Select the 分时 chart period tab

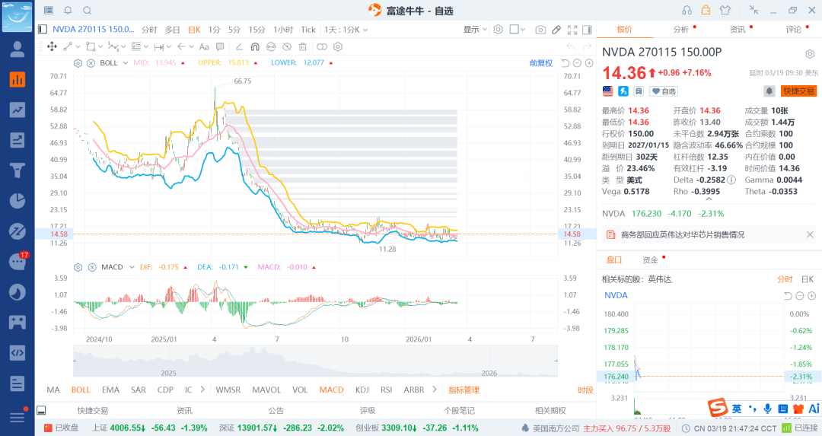click(149, 30)
